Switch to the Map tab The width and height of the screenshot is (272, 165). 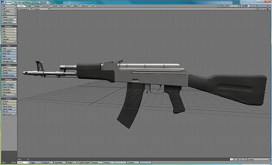(61, 6)
